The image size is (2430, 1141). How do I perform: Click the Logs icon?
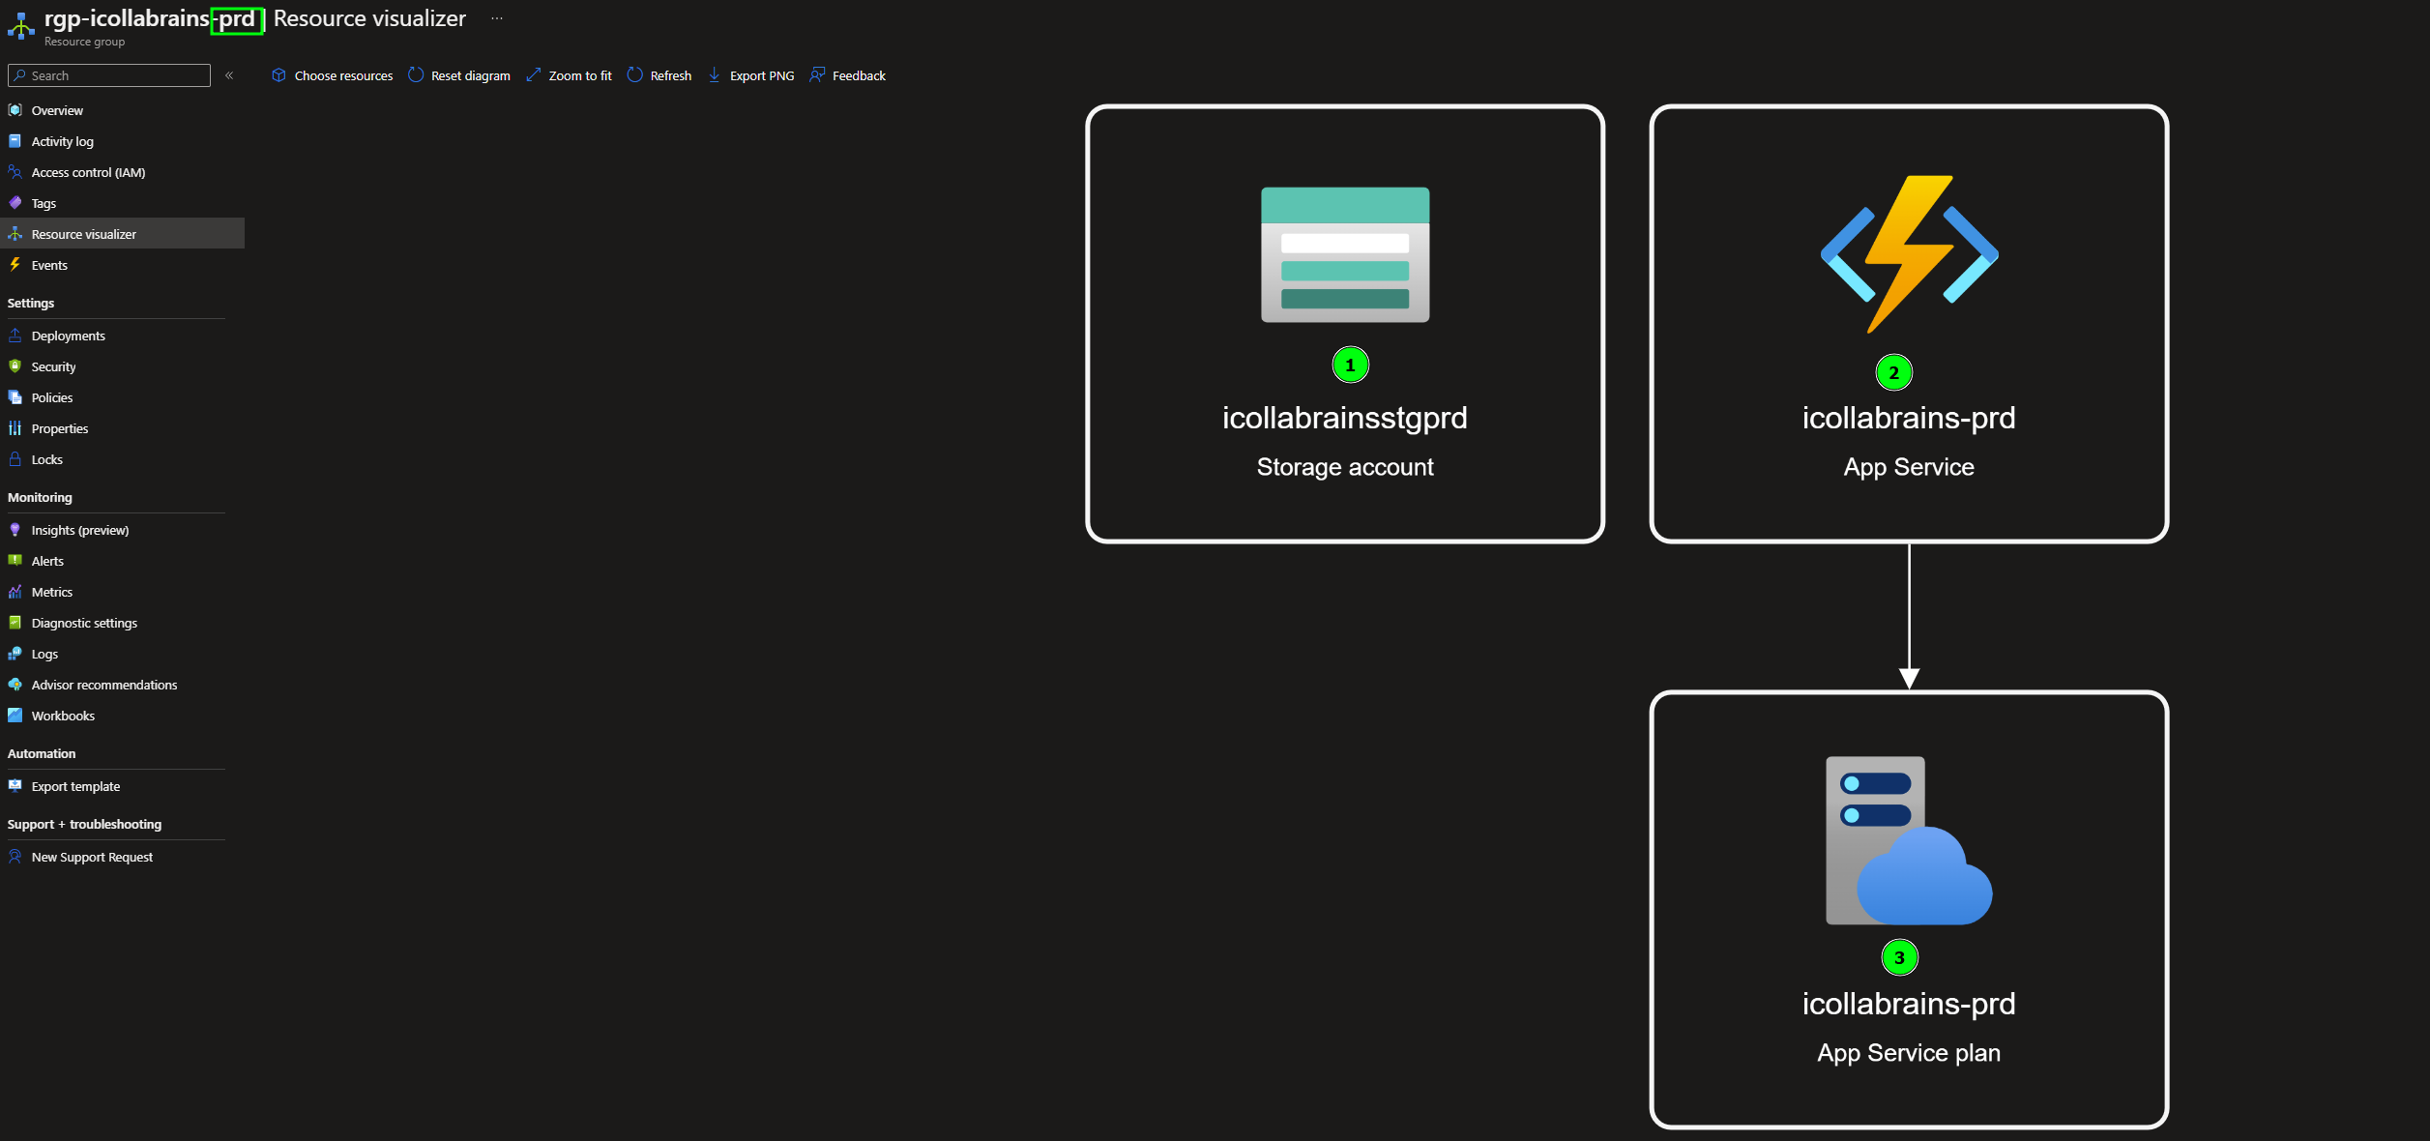coord(15,654)
